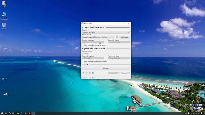Viewport: 205px width, 115px height.
Task: Open the Esquema de partição dropdown
Action: 93,42
